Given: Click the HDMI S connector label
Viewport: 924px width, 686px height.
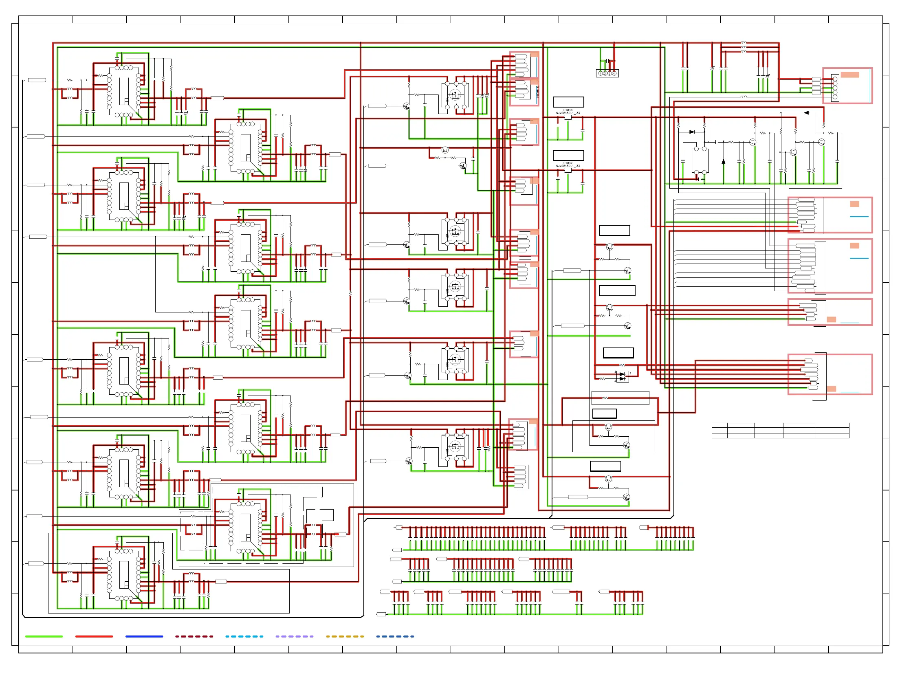Looking at the screenshot, I should 537,91.
